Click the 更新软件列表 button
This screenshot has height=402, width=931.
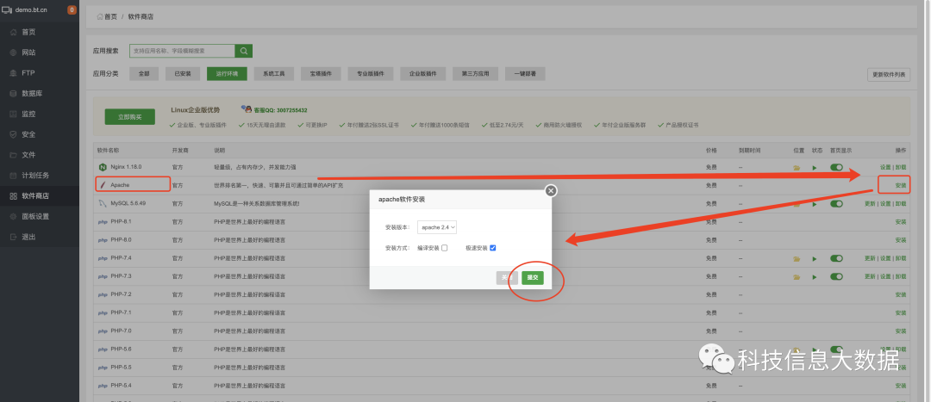pyautogui.click(x=889, y=75)
